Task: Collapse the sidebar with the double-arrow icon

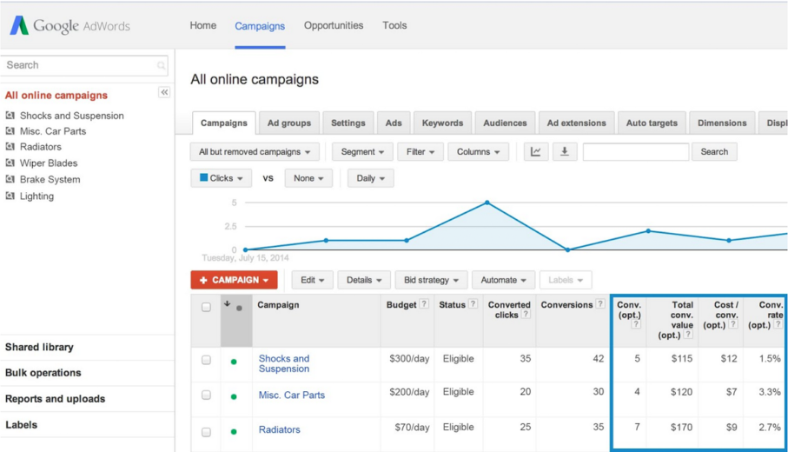Action: click(x=164, y=92)
